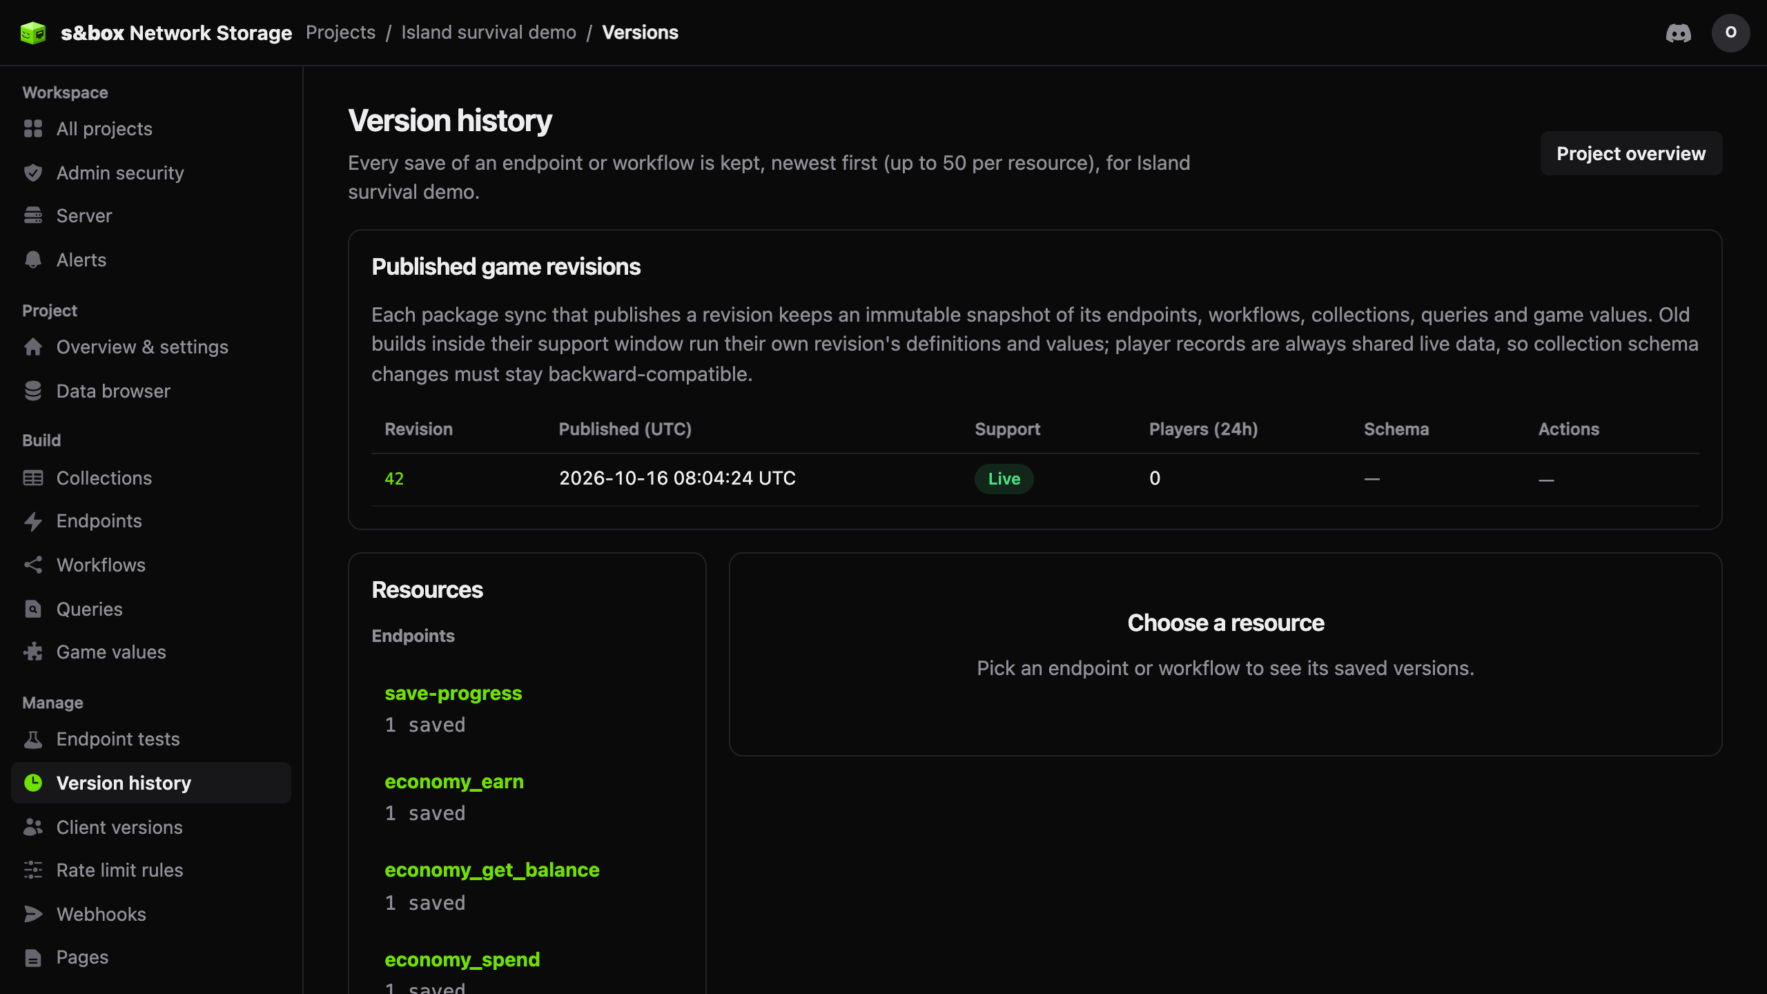The height and width of the screenshot is (994, 1767).
Task: Click the Version history clock icon
Action: (33, 783)
